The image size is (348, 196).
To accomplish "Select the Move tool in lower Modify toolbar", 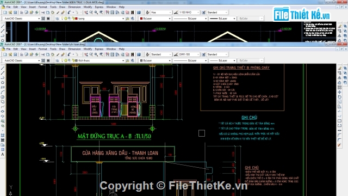I will (339, 92).
